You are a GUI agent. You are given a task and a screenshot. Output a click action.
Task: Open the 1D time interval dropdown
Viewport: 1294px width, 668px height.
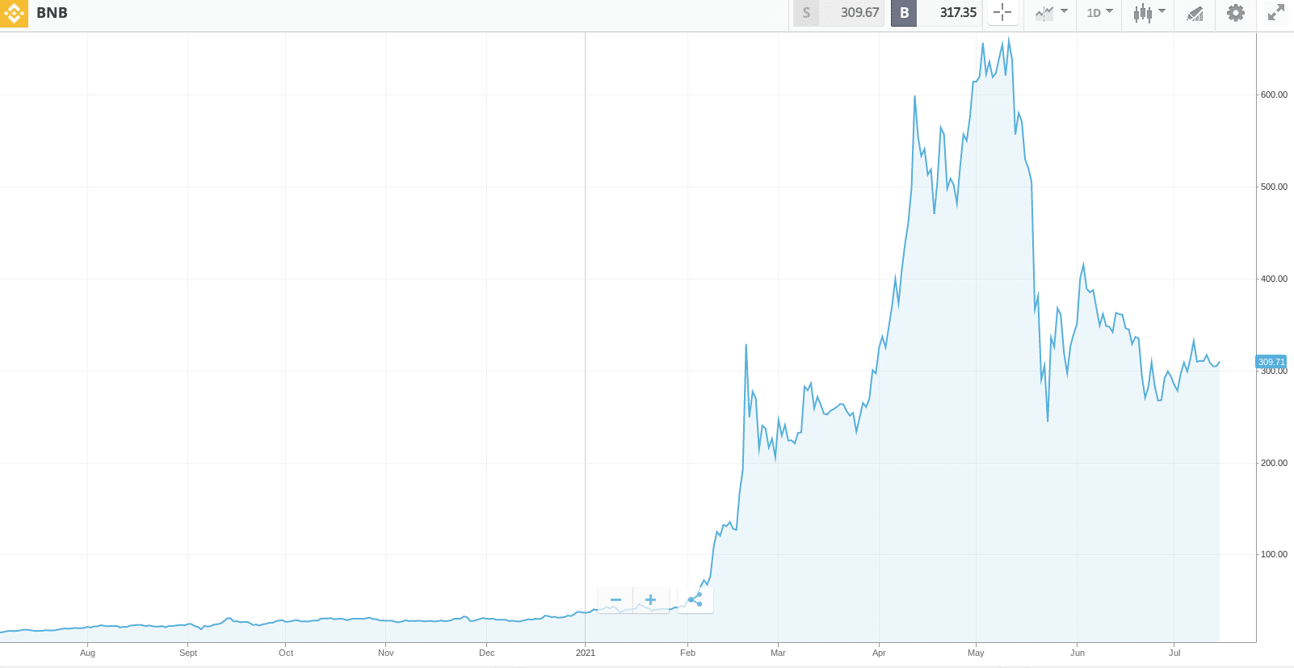tap(1099, 13)
